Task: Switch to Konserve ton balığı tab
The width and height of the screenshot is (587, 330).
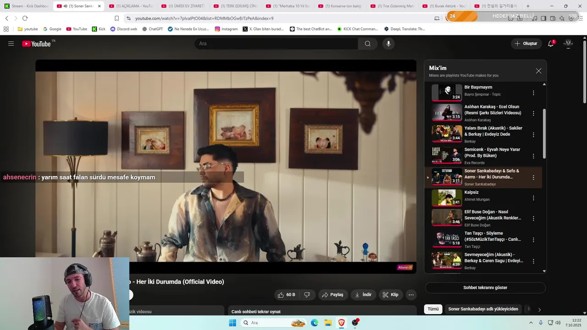Action: click(x=340, y=6)
